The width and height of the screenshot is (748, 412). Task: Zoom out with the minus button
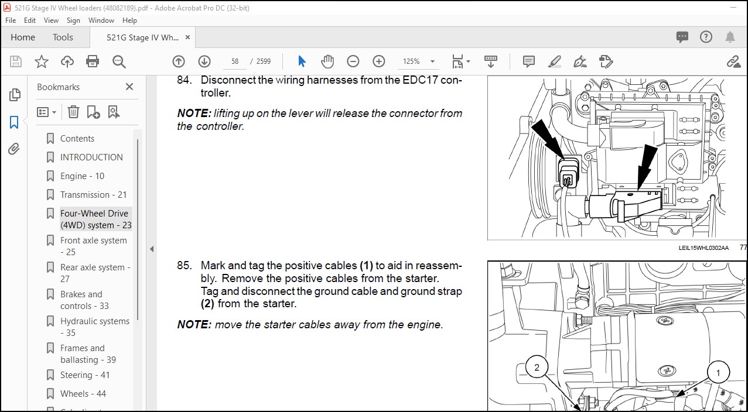coord(353,61)
